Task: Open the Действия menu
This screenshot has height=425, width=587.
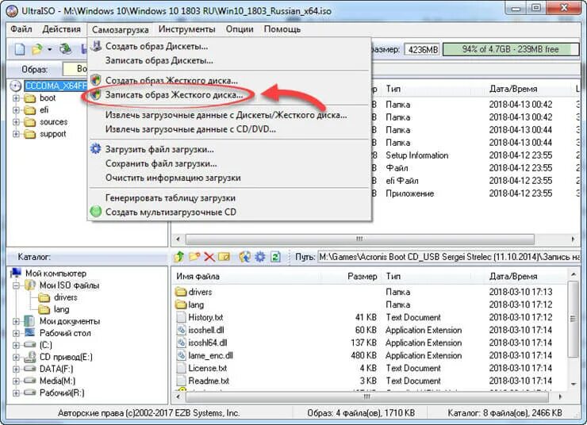Action: point(61,29)
